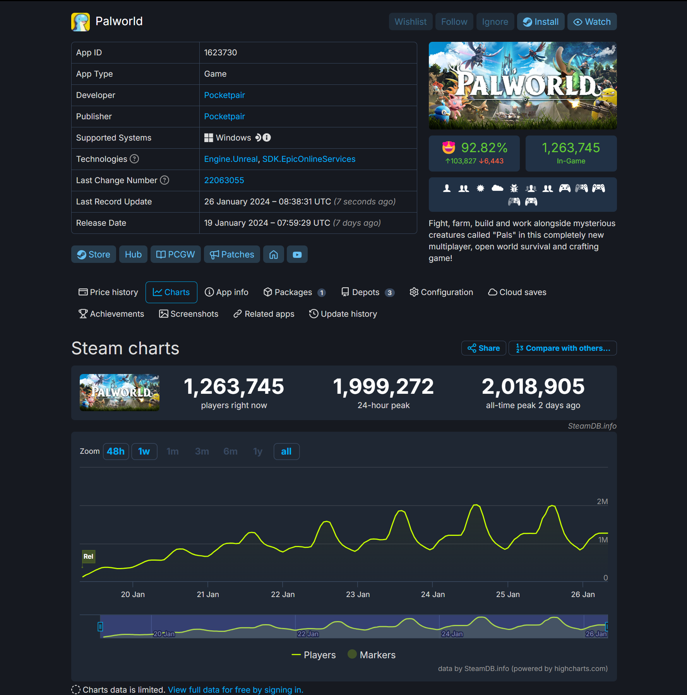Click the Share chart button
The width and height of the screenshot is (687, 695).
tap(484, 348)
